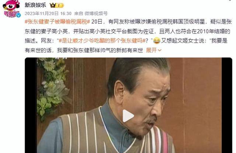236x153 pixels.
Task: Click the gold crown membership badge
Action: coord(57,6)
